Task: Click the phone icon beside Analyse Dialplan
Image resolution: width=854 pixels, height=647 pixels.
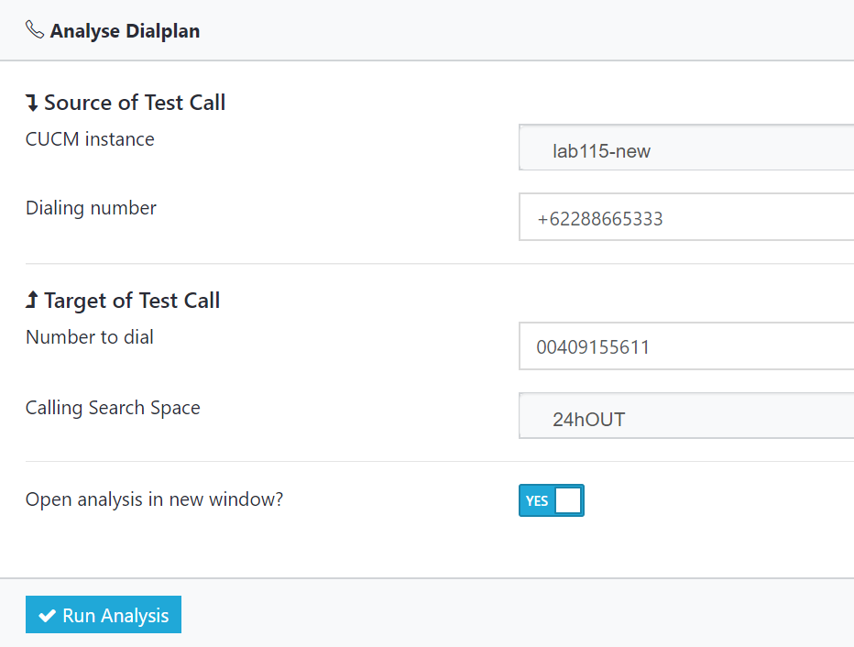Action: coord(34,30)
